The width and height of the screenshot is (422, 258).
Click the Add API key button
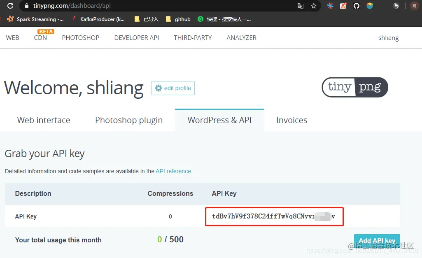tap(377, 241)
